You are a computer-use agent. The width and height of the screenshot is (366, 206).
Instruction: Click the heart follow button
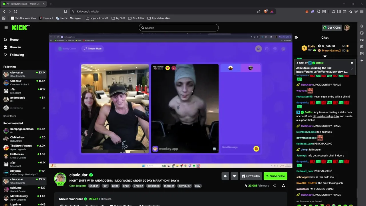pos(234,176)
